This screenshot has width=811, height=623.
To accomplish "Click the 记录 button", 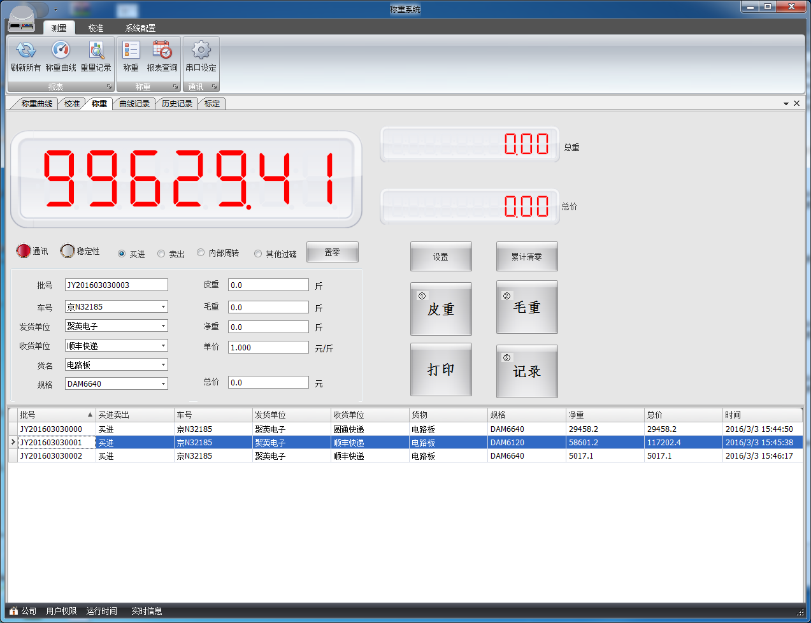I will [x=527, y=371].
